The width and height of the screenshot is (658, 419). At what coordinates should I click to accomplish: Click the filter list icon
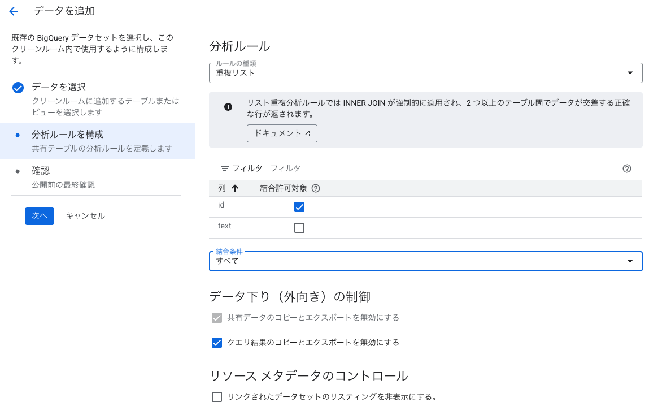(x=225, y=169)
